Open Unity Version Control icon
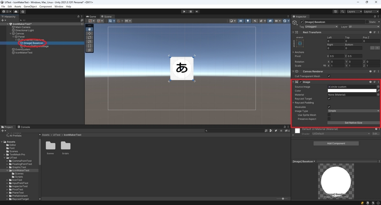Viewport: 381px width, 205px height. (x=23, y=11)
